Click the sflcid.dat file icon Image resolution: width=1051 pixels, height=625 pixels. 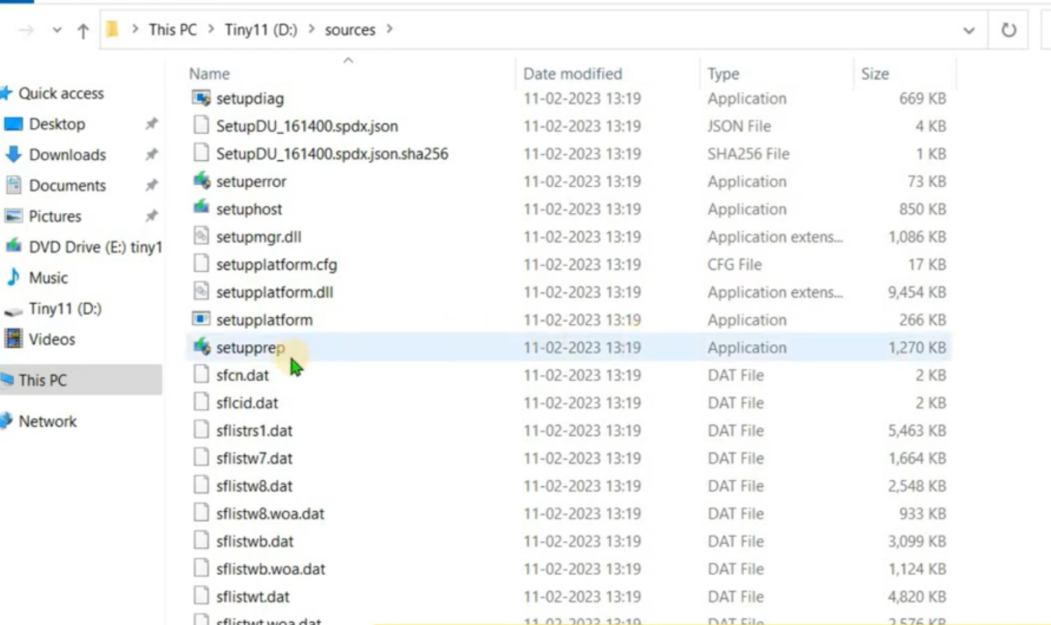click(x=201, y=402)
